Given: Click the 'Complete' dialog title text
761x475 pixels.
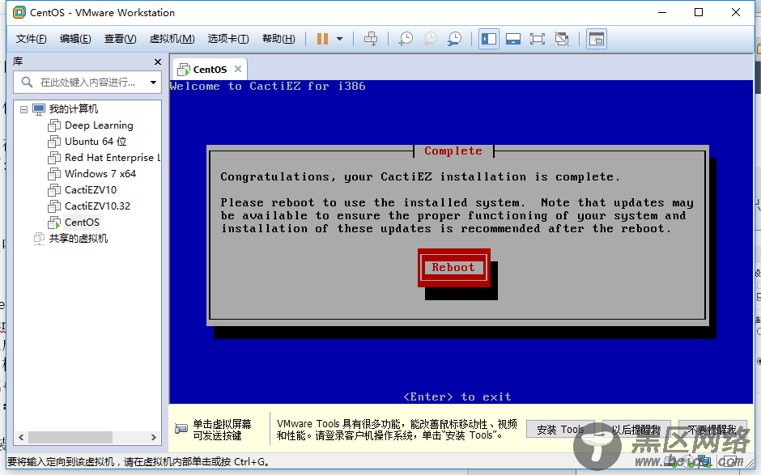Looking at the screenshot, I should [453, 151].
